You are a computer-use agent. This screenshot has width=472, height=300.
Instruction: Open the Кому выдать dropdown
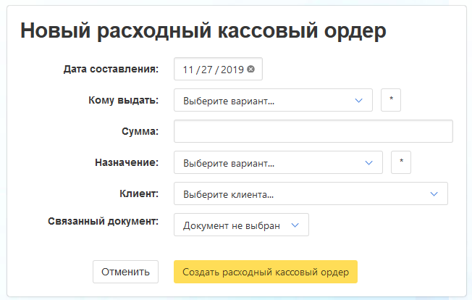[x=273, y=100]
